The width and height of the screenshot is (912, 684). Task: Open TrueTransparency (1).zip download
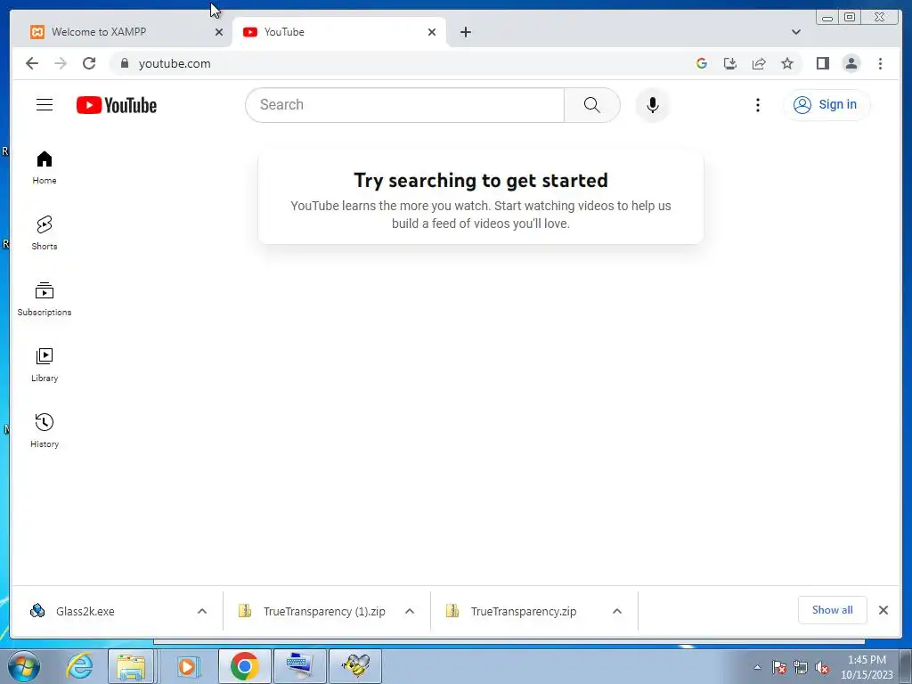311,611
